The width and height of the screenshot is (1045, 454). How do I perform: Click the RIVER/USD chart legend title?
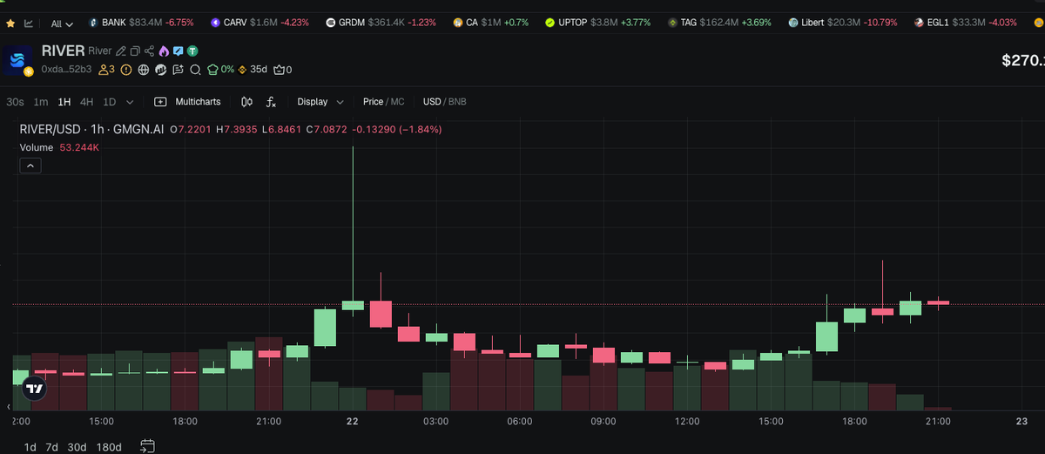tap(92, 129)
